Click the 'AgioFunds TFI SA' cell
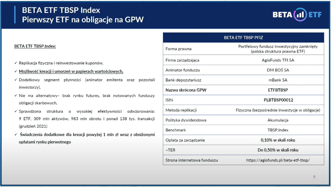The width and height of the screenshot is (331, 187). click(278, 60)
